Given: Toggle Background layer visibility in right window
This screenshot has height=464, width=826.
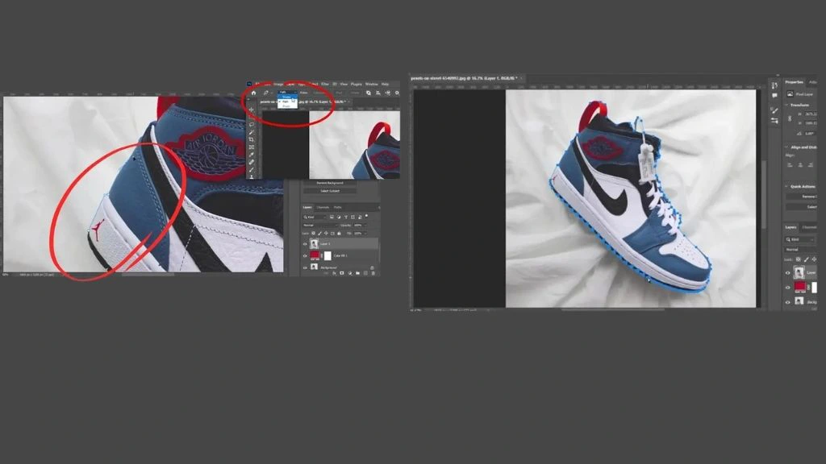Looking at the screenshot, I should [788, 302].
